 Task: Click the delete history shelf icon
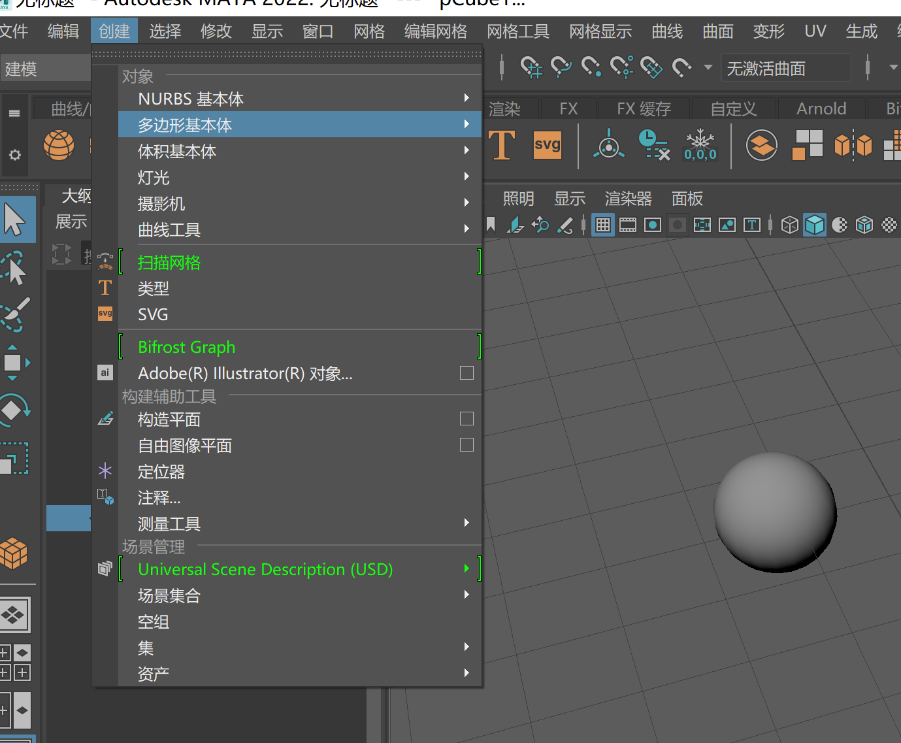click(653, 144)
